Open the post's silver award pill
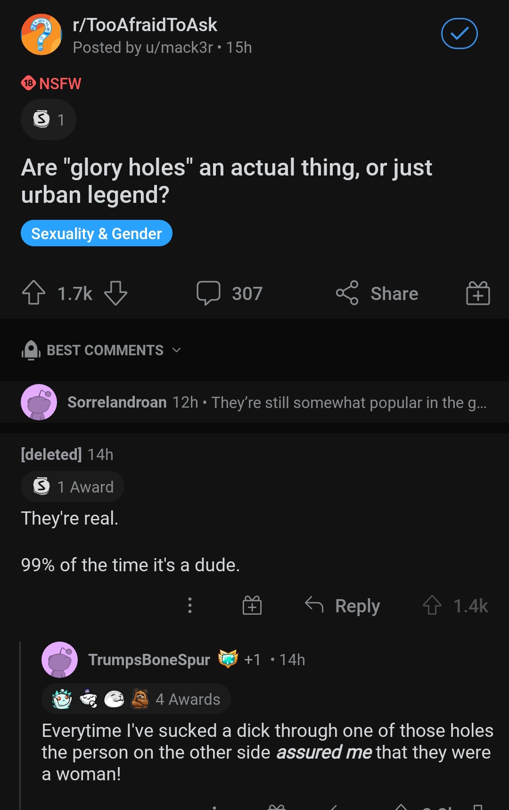This screenshot has height=810, width=509. coord(49,119)
